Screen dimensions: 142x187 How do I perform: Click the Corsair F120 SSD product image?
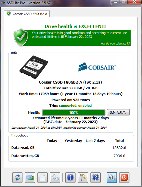pyautogui.click(x=34, y=67)
